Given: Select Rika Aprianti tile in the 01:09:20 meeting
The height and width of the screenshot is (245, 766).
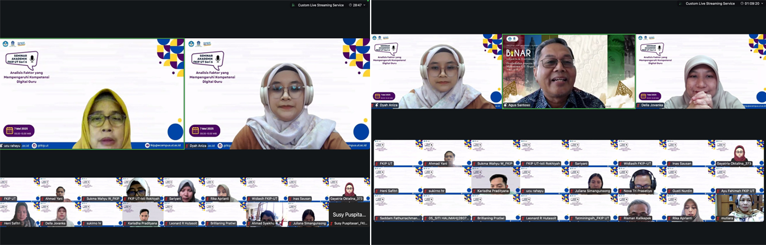Looking at the screenshot, I should pos(692,208).
